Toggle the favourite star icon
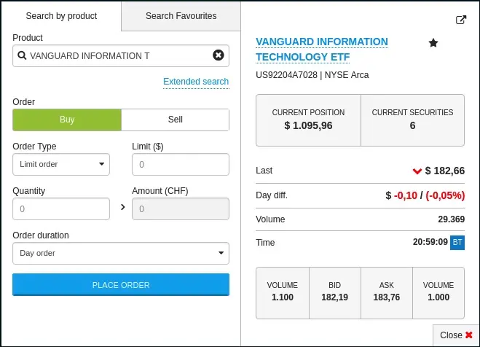The height and width of the screenshot is (347, 480). click(433, 43)
